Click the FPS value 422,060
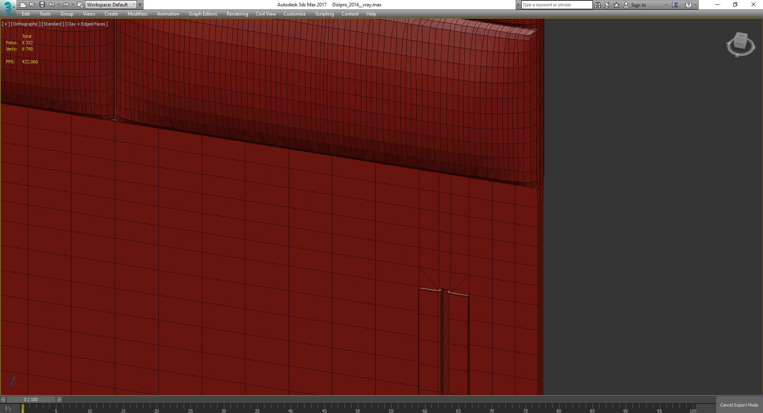This screenshot has height=413, width=763. coord(30,62)
